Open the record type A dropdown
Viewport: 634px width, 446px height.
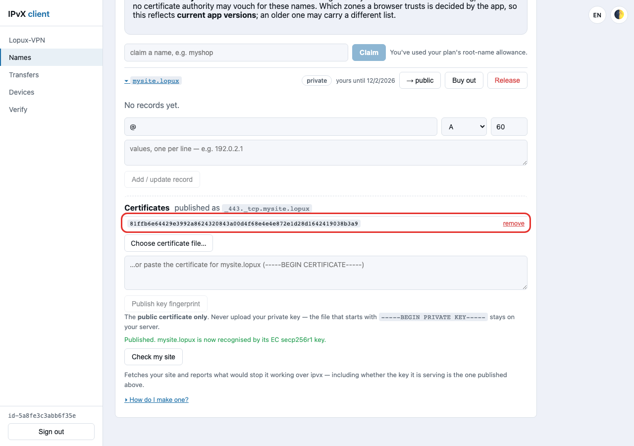pos(464,126)
